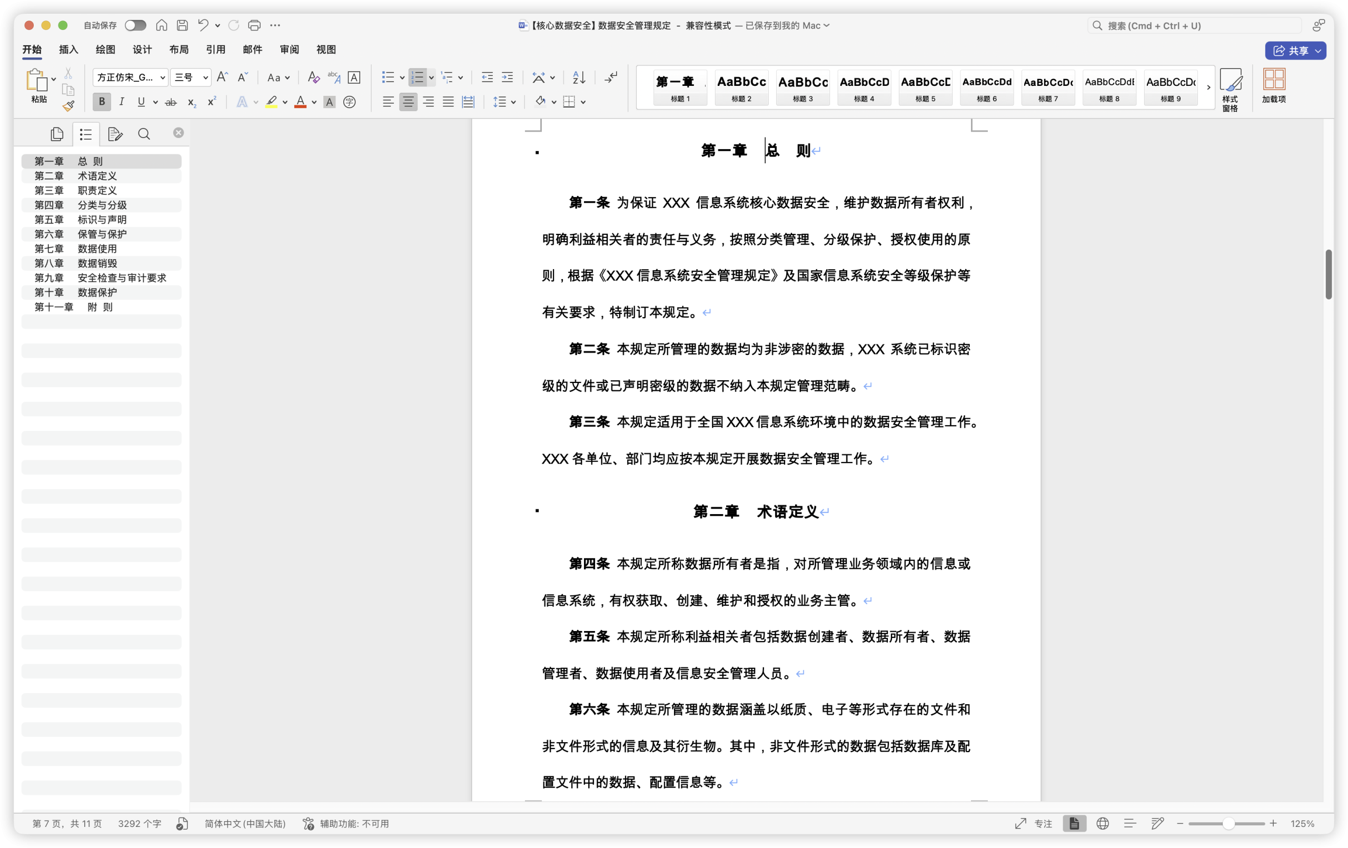Toggle bold formatting off

101,101
